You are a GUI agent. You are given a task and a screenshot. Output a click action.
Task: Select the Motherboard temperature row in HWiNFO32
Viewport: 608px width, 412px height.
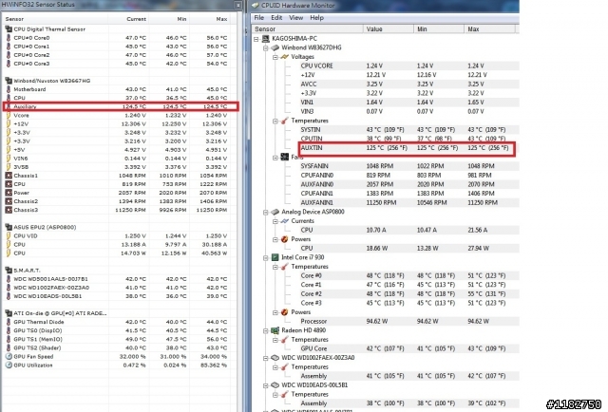[120, 89]
